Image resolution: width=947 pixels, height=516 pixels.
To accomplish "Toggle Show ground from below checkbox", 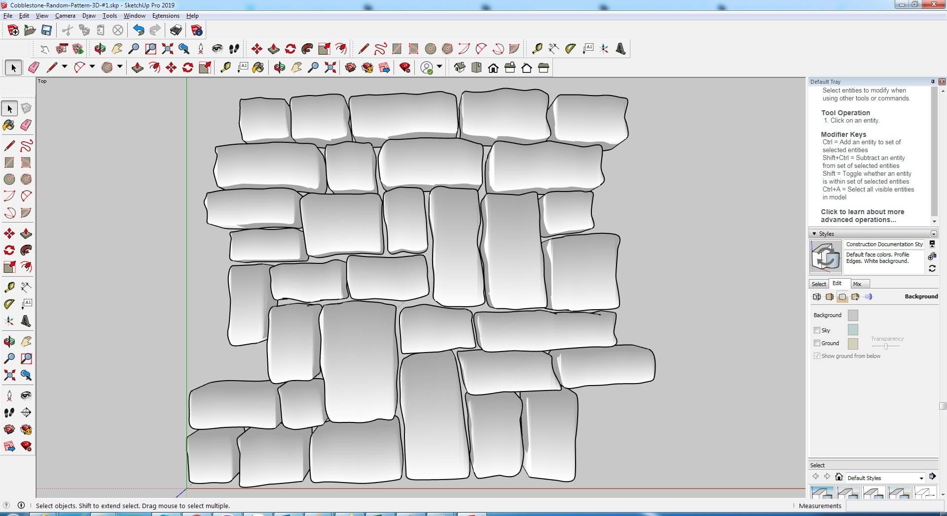I will pos(817,356).
